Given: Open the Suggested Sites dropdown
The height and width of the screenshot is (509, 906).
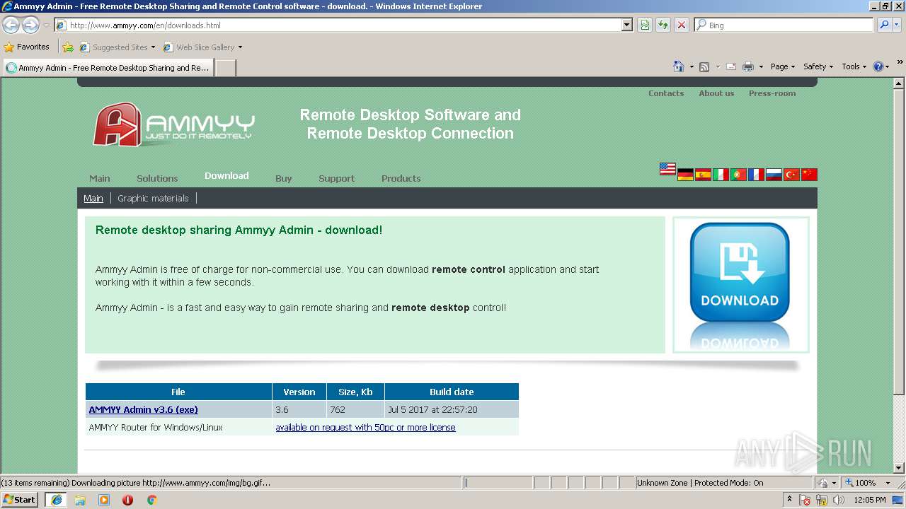Looking at the screenshot, I should click(x=153, y=47).
